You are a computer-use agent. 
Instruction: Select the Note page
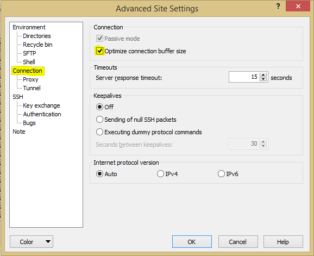19,132
